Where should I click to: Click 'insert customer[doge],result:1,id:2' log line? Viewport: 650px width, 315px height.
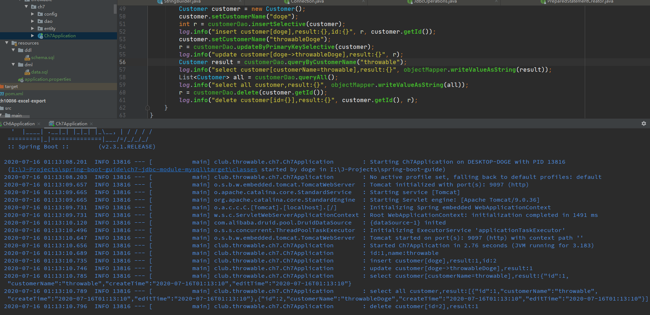433,261
